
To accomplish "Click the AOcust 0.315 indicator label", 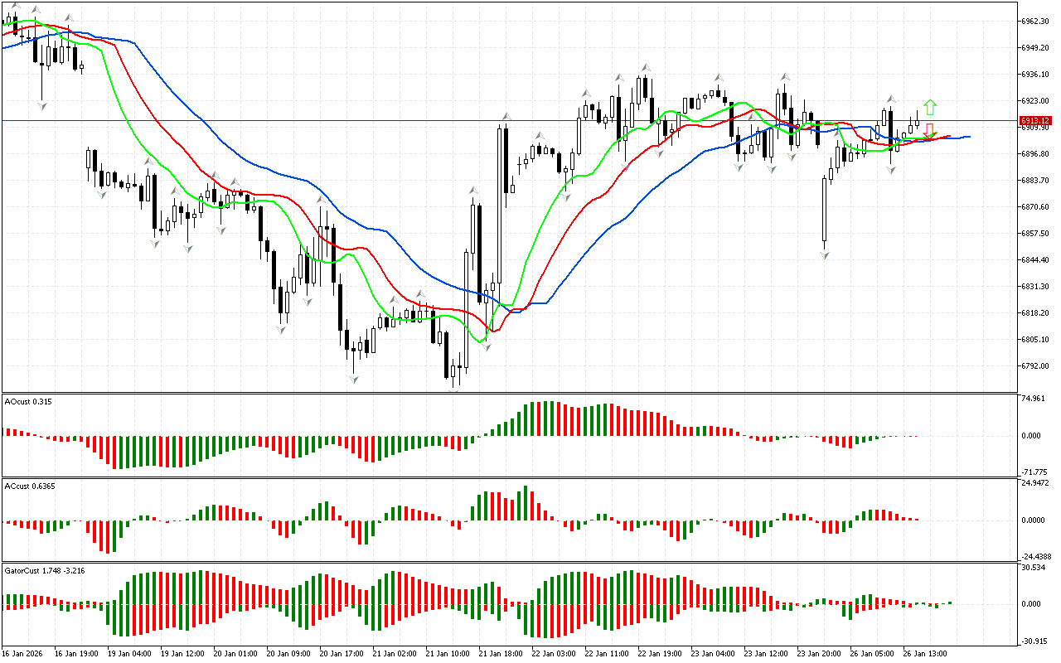I will 27,402.
